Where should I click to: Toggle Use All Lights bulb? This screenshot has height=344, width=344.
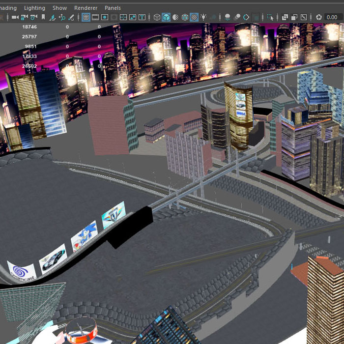pyautogui.click(x=203, y=17)
